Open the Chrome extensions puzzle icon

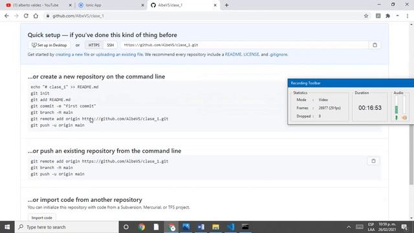[x=388, y=16]
